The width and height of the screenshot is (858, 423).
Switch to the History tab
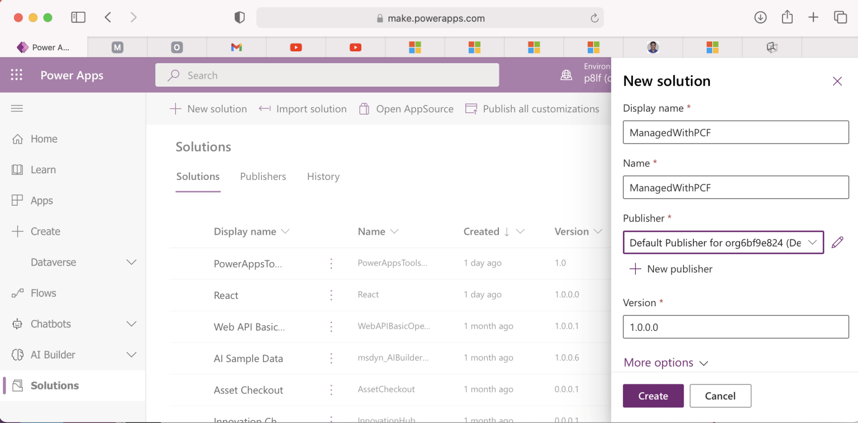323,177
